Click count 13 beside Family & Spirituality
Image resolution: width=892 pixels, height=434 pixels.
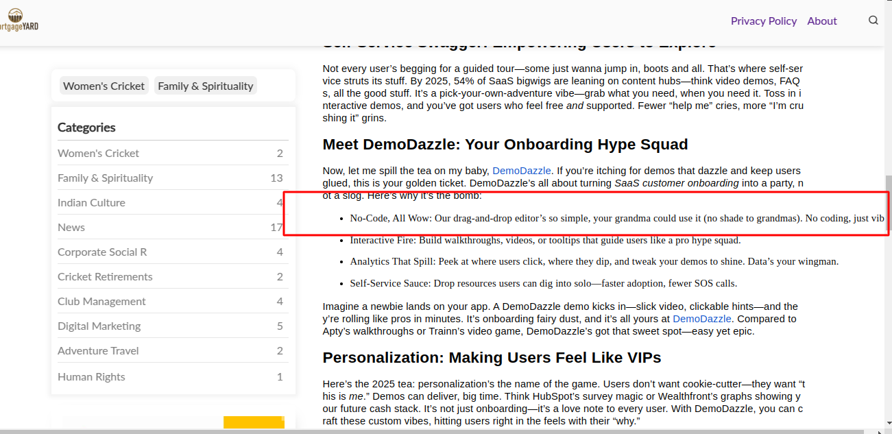[276, 178]
